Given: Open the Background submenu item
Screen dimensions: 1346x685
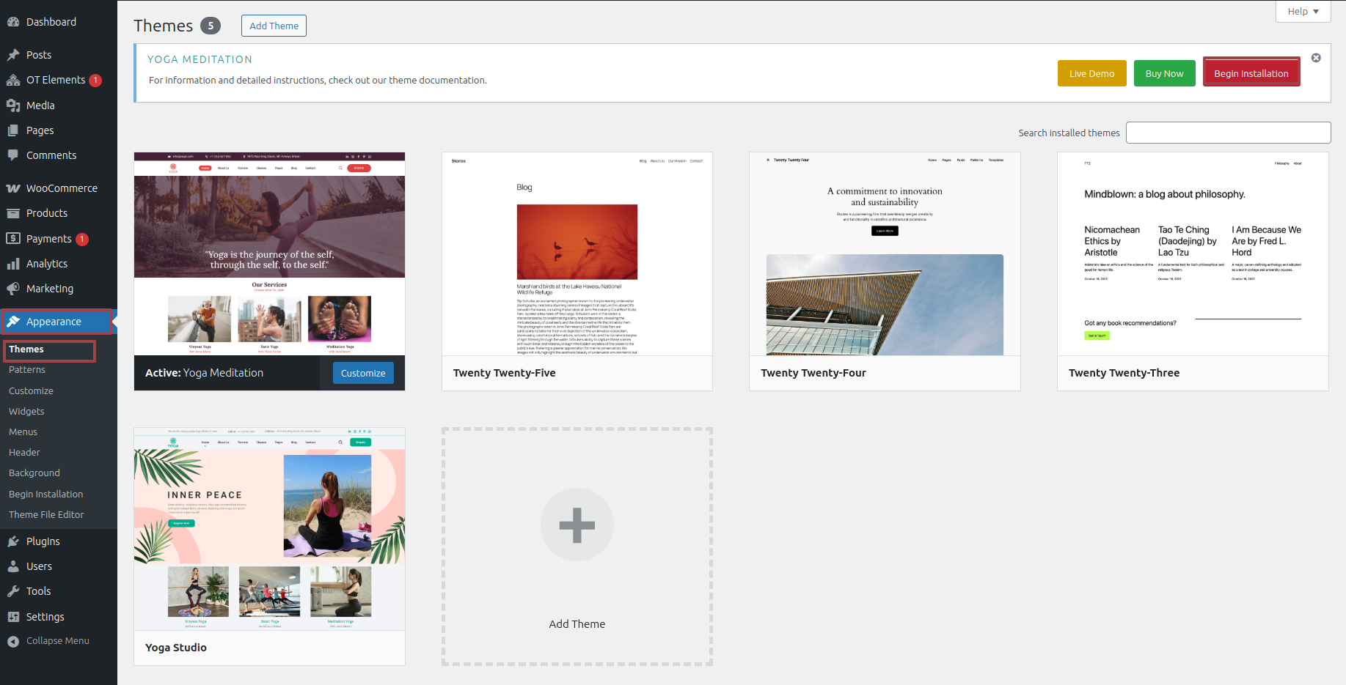Looking at the screenshot, I should click(x=34, y=473).
